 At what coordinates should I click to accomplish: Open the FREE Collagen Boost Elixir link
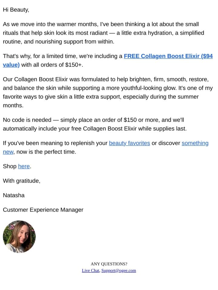(x=168, y=56)
